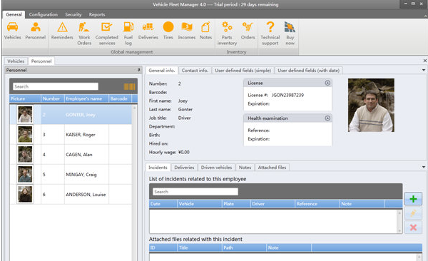Click the red X delete incident button

point(413,227)
